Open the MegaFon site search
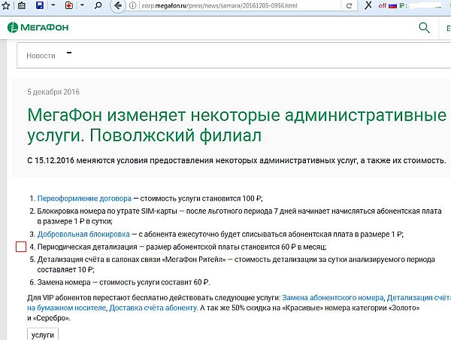Screen dimensions: 451x340 coord(424,29)
